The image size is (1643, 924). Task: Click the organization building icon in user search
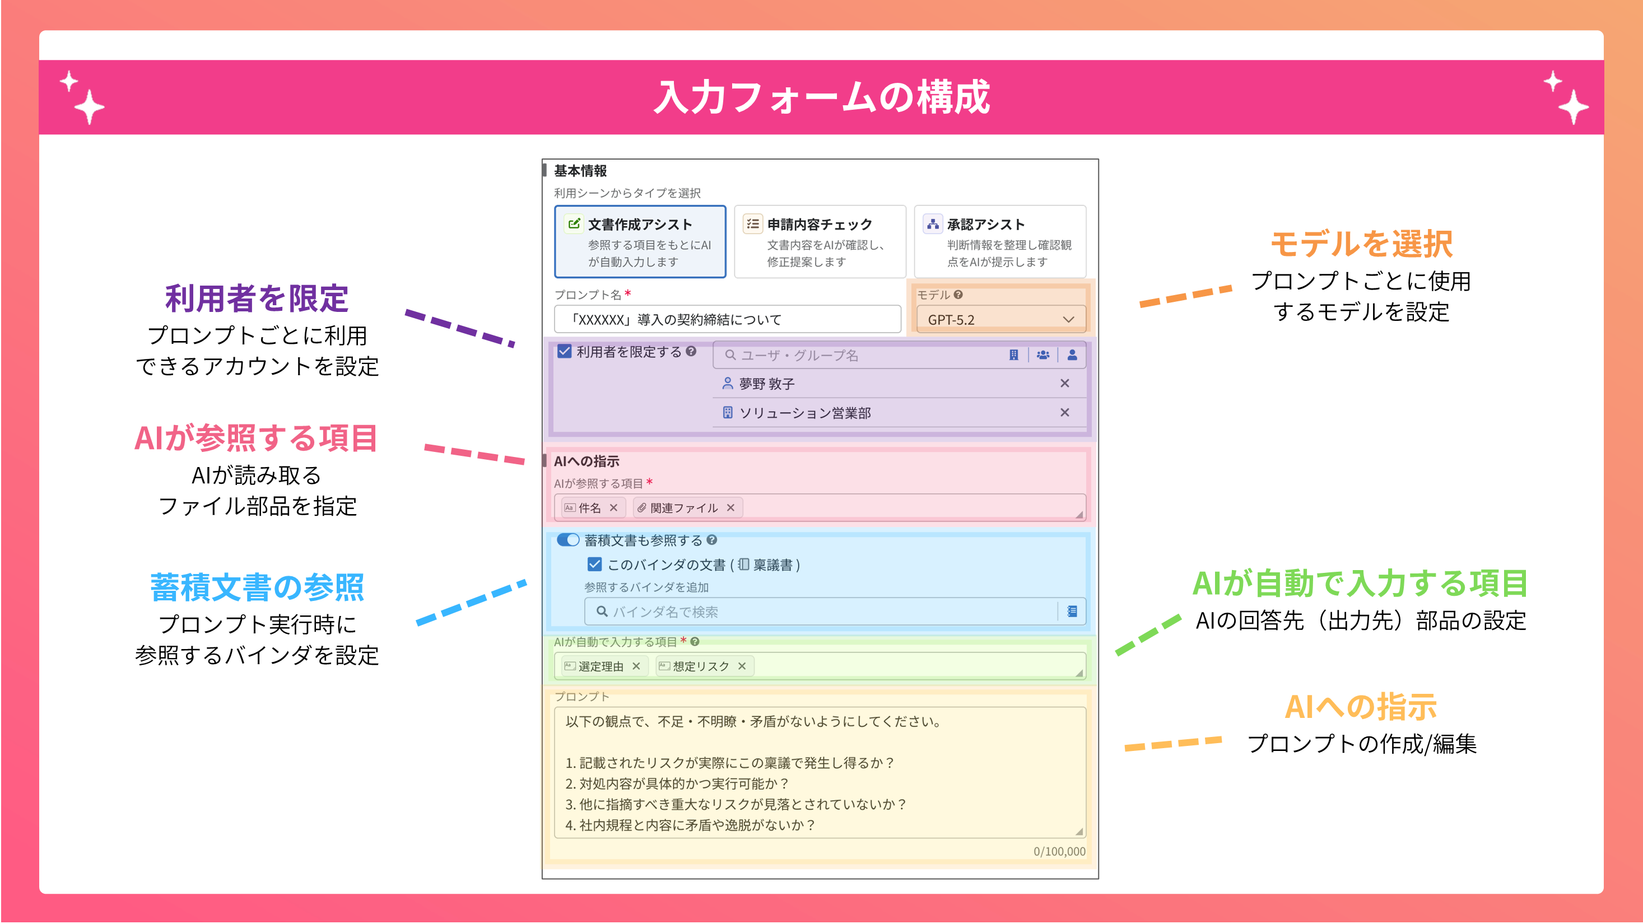tap(1013, 355)
